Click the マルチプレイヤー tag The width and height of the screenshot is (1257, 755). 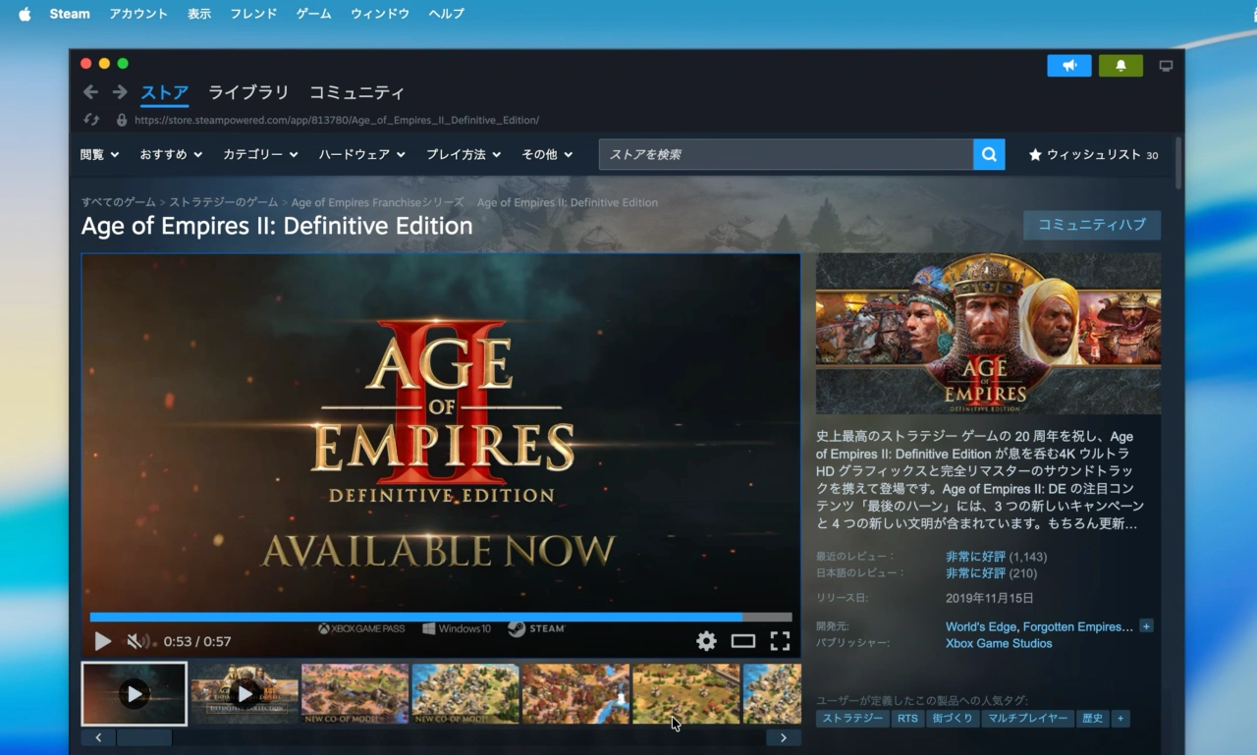coord(1027,719)
